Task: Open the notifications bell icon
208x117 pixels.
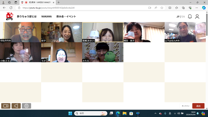Action: click(190, 17)
